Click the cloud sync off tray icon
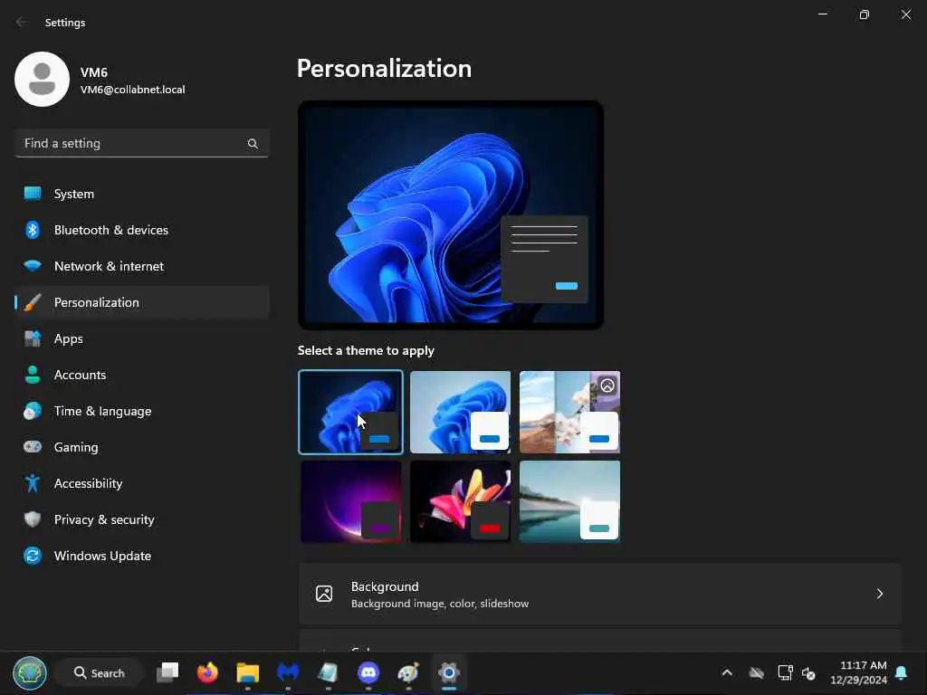927x695 pixels. (x=757, y=672)
